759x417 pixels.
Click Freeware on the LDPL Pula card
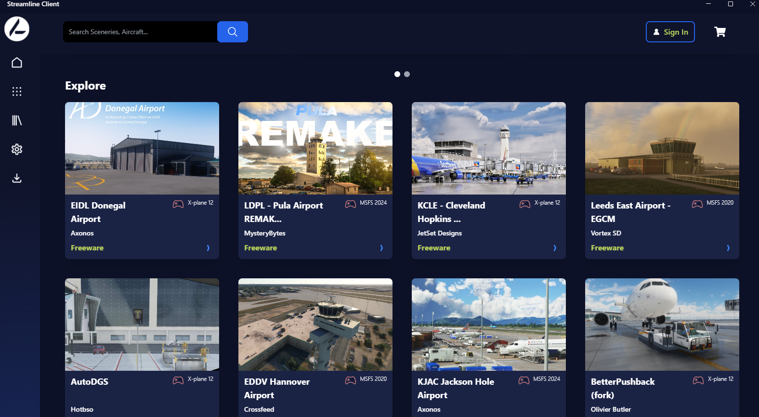[x=261, y=248]
